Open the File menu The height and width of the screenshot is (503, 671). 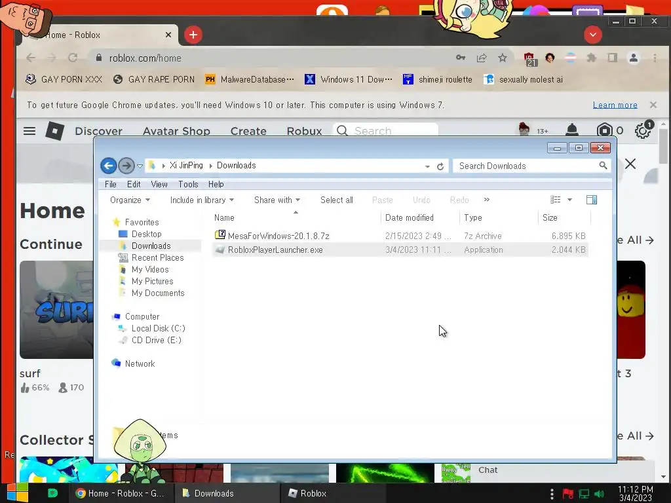click(x=110, y=184)
